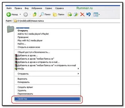This screenshot has width=125, height=108.
Task: Click the folder icon in address bar
Action: (x=15, y=21)
